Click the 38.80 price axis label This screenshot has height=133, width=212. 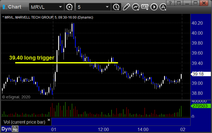[x=197, y=93]
